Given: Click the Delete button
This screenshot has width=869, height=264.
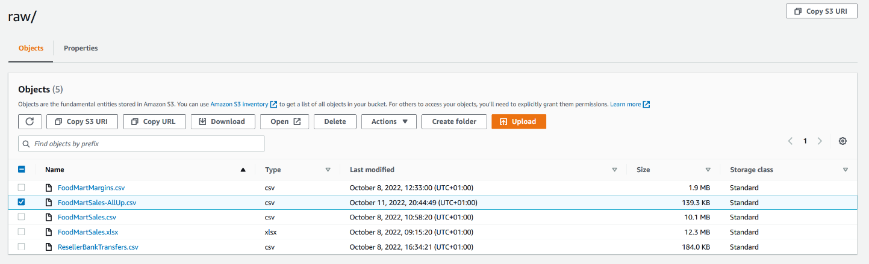Looking at the screenshot, I should pos(335,121).
